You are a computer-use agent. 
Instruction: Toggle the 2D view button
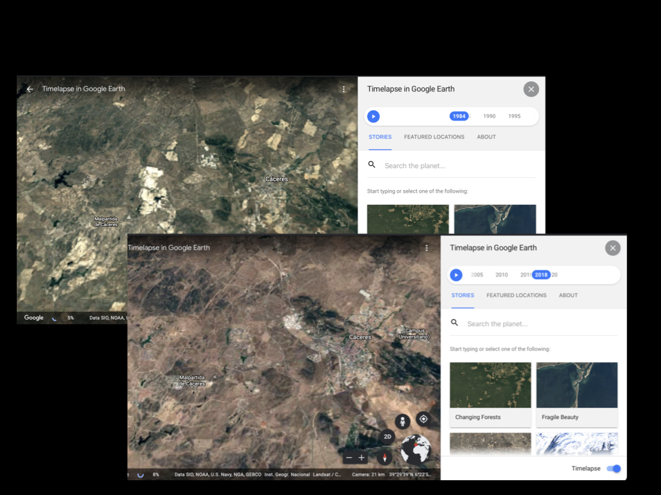pyautogui.click(x=387, y=436)
